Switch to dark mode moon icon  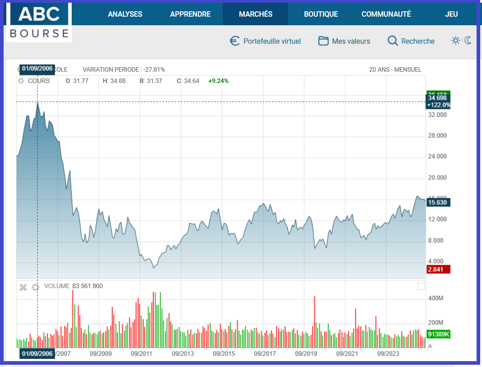pyautogui.click(x=468, y=41)
